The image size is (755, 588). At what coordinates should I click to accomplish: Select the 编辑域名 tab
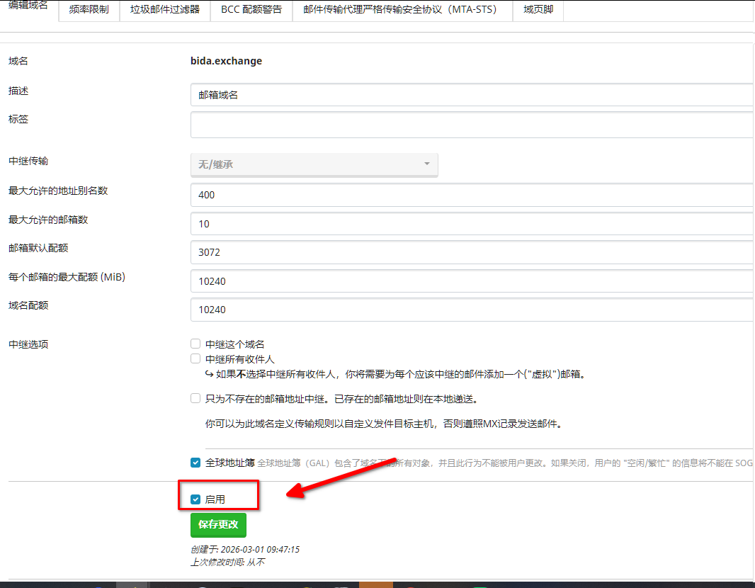(x=28, y=7)
